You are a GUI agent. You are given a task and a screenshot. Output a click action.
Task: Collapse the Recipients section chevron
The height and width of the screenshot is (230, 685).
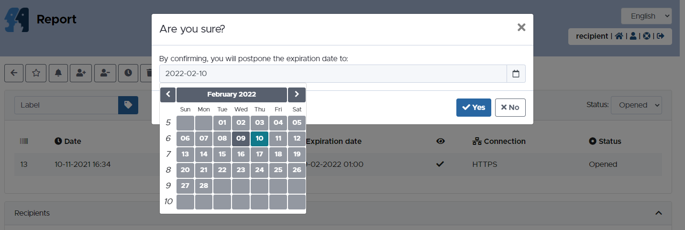click(658, 213)
